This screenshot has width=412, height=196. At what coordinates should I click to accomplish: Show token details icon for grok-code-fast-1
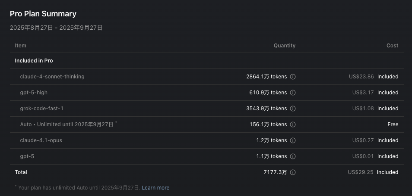(293, 109)
